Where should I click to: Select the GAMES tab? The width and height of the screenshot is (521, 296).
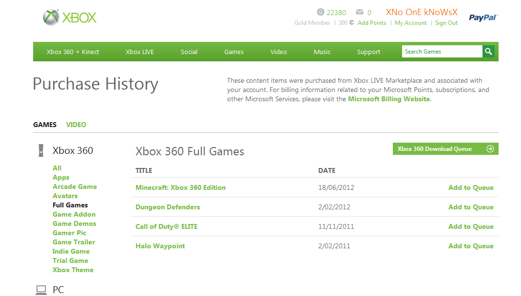(x=45, y=125)
